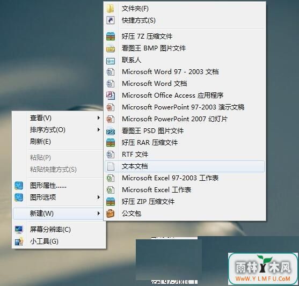Expand the 新建(W) submenu arrow

coord(98,213)
